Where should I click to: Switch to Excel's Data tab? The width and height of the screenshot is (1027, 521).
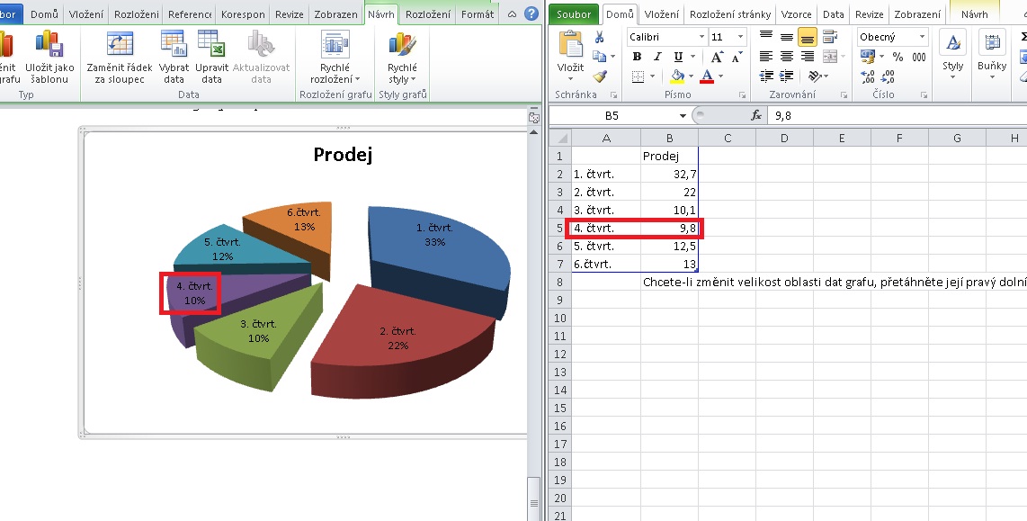click(833, 13)
